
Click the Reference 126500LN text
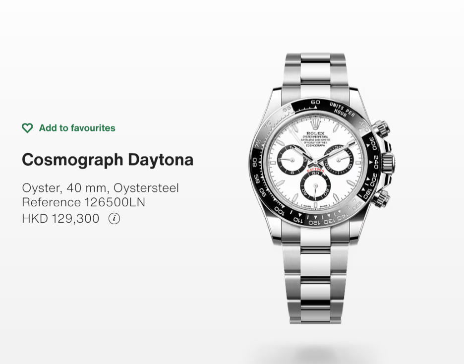click(x=83, y=202)
